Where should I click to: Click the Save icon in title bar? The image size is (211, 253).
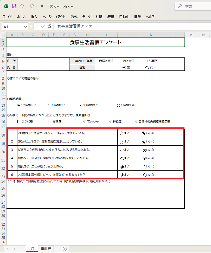pos(14,6)
